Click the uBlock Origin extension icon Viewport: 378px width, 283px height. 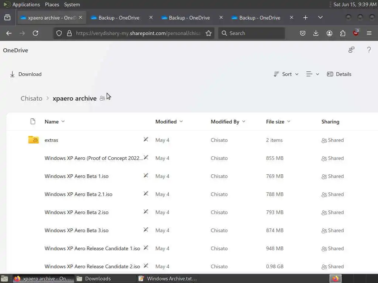[356, 33]
